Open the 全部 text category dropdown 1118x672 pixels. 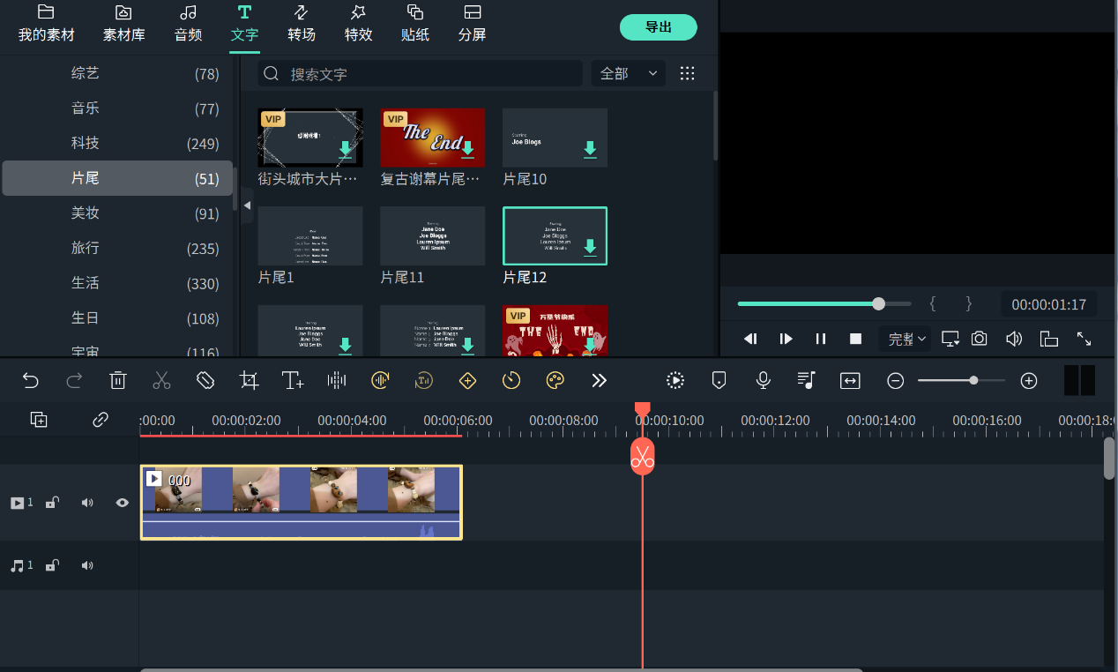628,73
